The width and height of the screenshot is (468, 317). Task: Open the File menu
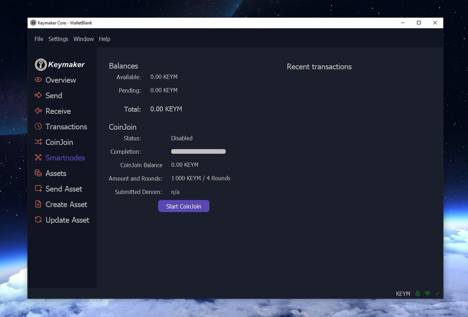[39, 39]
